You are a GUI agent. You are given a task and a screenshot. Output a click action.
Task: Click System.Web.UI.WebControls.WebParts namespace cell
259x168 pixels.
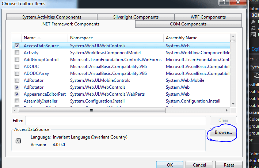coord(107,94)
